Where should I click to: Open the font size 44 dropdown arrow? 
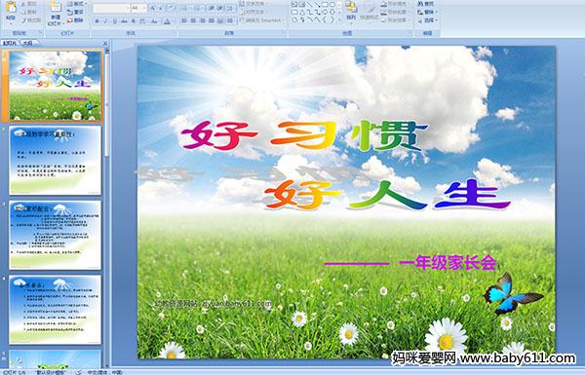pyautogui.click(x=143, y=8)
